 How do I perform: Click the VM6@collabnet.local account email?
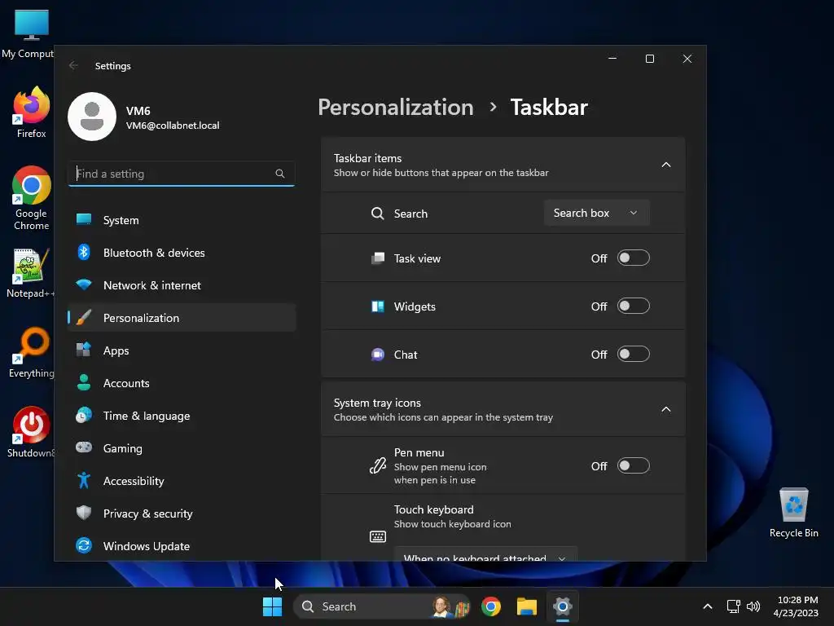(173, 126)
